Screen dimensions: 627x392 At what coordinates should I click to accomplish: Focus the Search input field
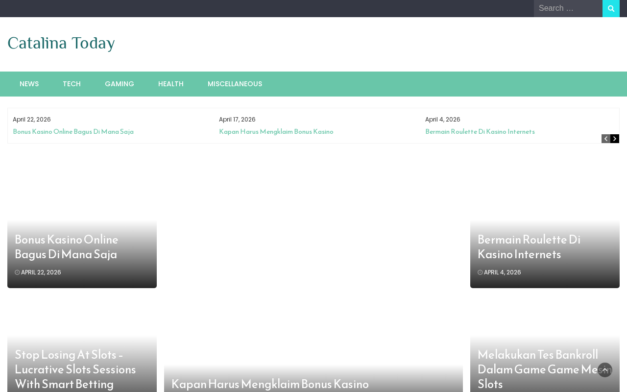pos(568,8)
